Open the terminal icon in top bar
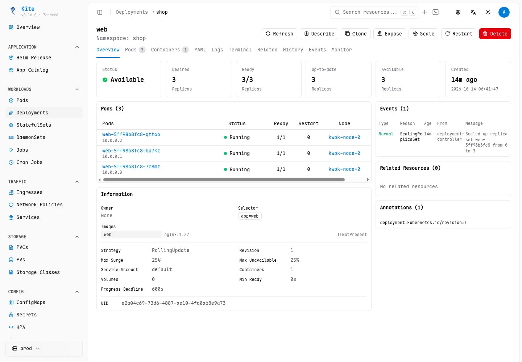 pos(436,12)
